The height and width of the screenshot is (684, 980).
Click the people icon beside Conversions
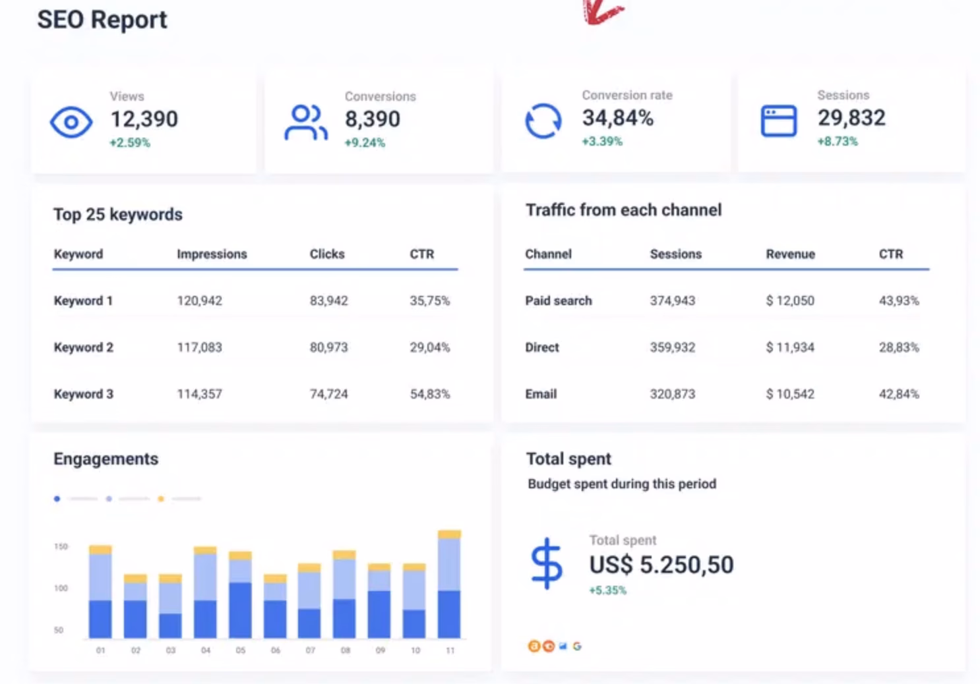coord(305,123)
